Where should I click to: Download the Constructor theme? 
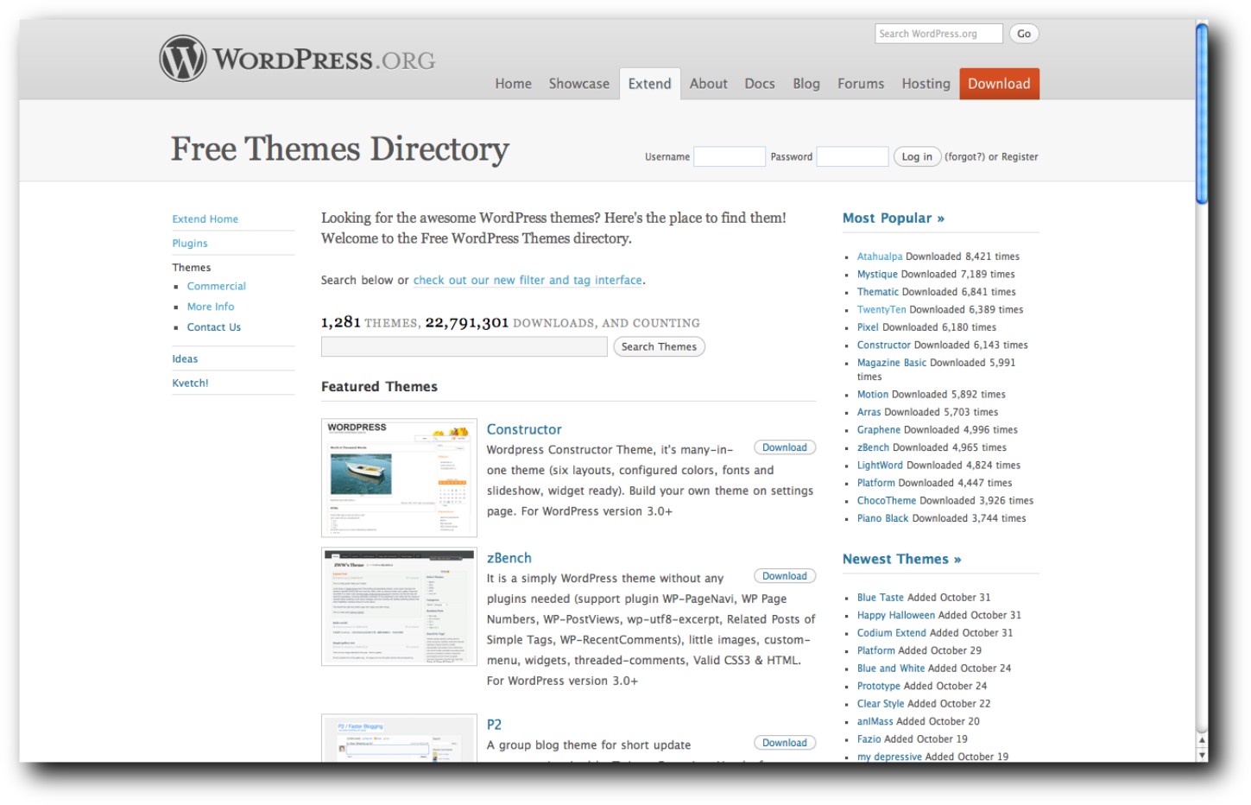pos(784,447)
